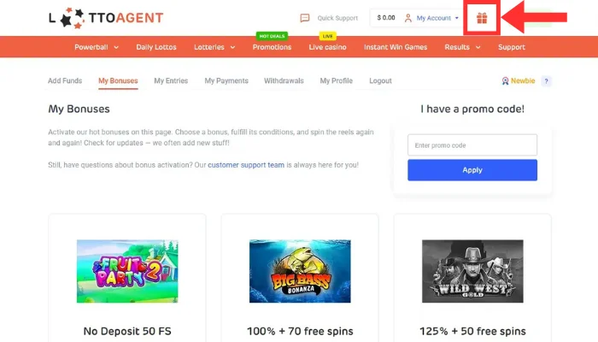Click the Quick Support chat icon

coord(305,18)
